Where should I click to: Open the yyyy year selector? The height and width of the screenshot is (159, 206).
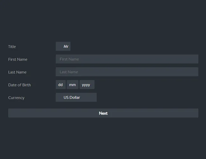(x=86, y=85)
